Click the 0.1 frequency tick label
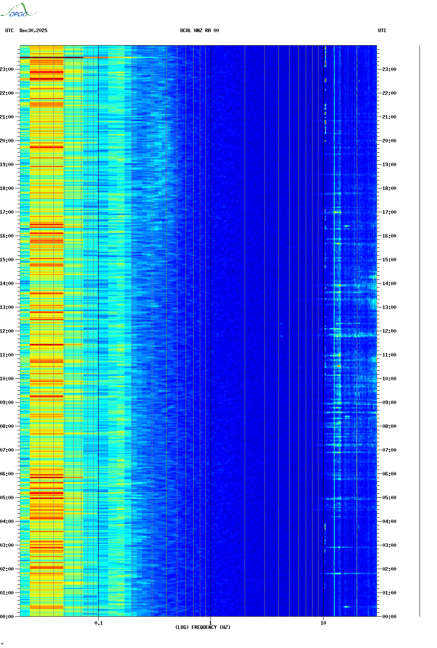The image size is (437, 648). click(98, 623)
